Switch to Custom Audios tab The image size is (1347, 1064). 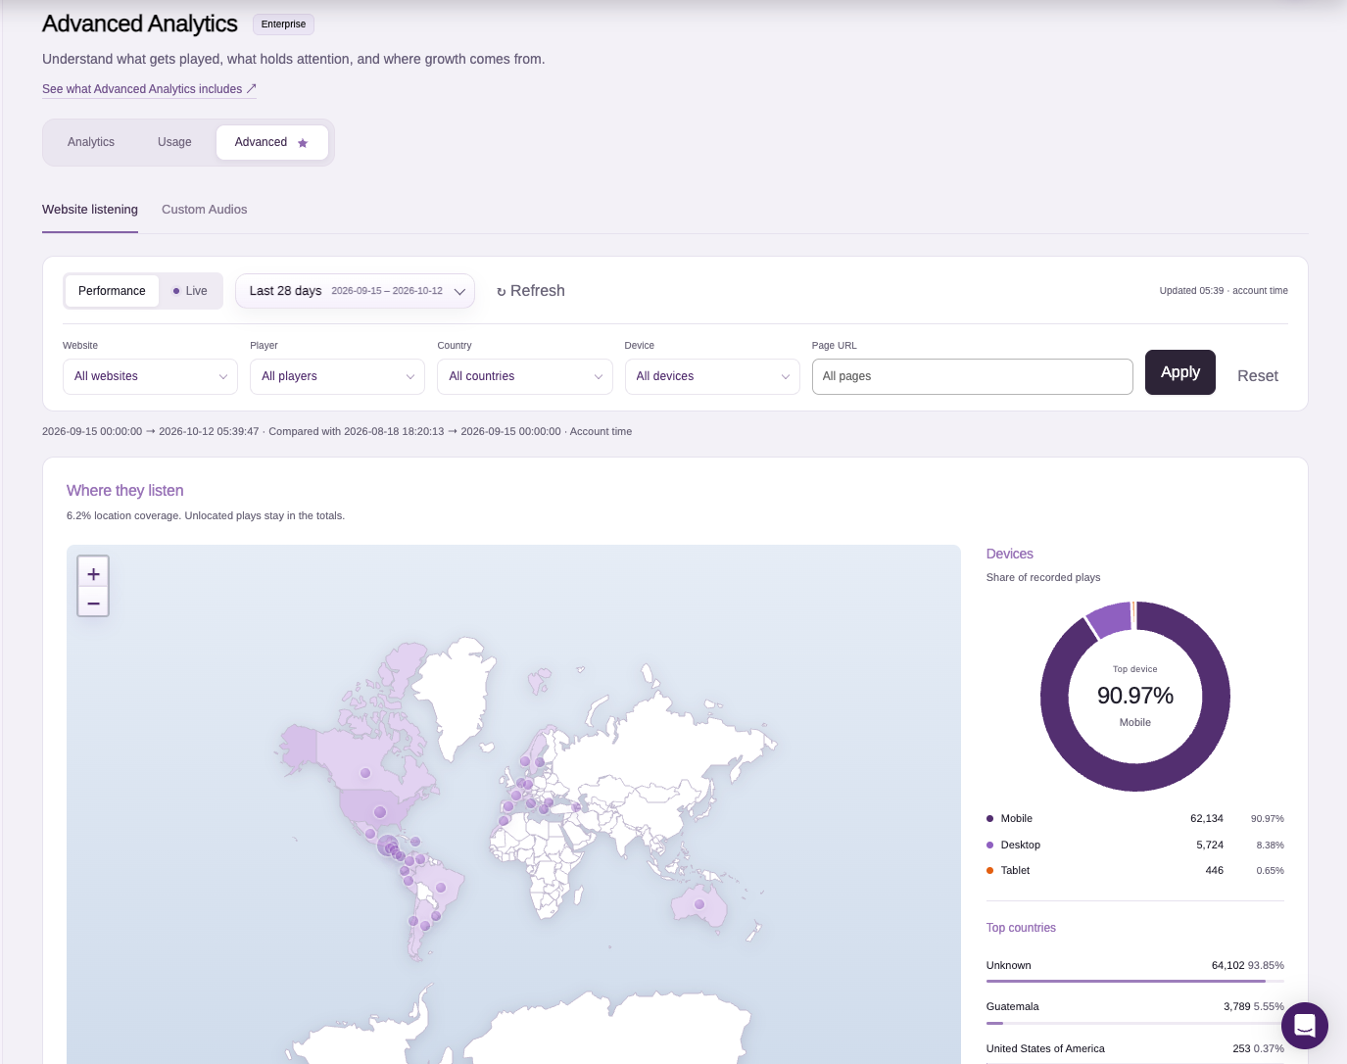click(x=204, y=210)
